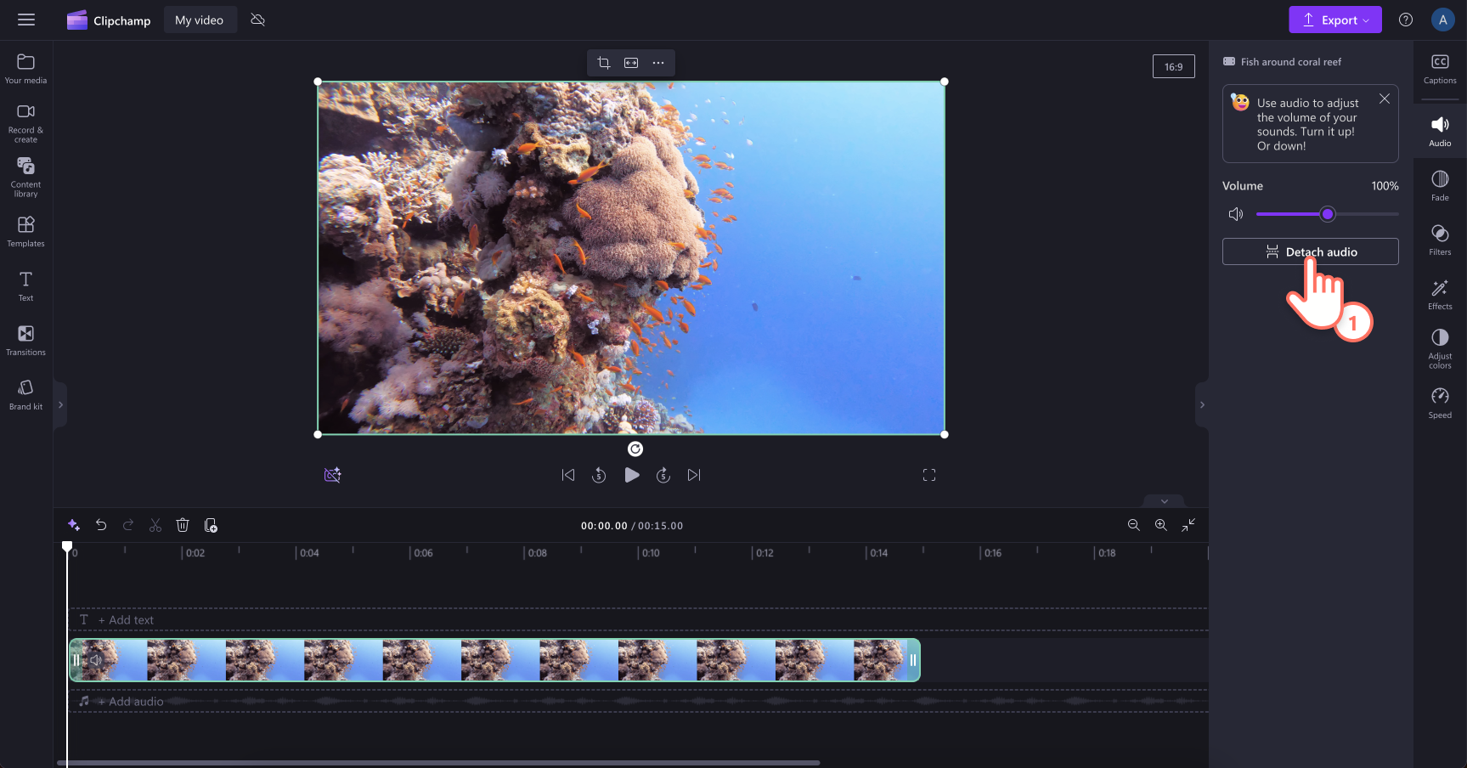Click the Clipchamp logo
The width and height of the screenshot is (1467, 768).
click(109, 20)
